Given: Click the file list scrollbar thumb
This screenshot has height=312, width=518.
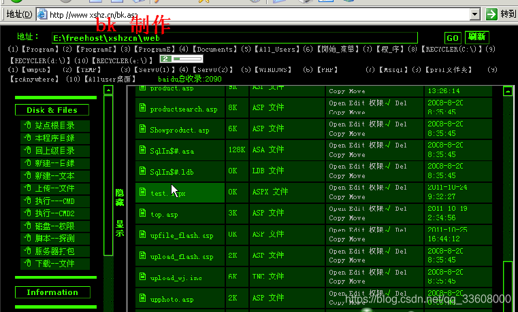Looking at the screenshot, I should coord(507,285).
